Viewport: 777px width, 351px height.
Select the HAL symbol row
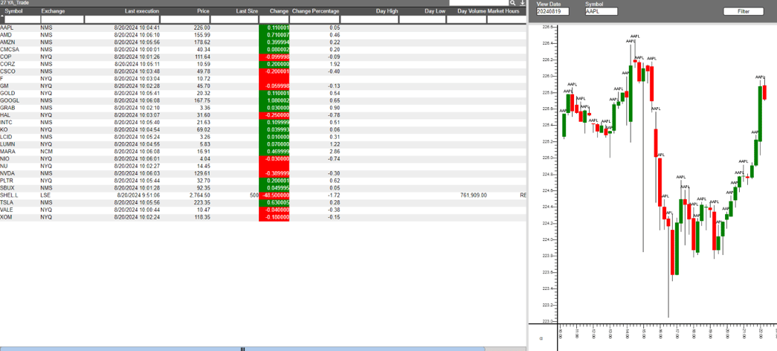[x=262, y=115]
